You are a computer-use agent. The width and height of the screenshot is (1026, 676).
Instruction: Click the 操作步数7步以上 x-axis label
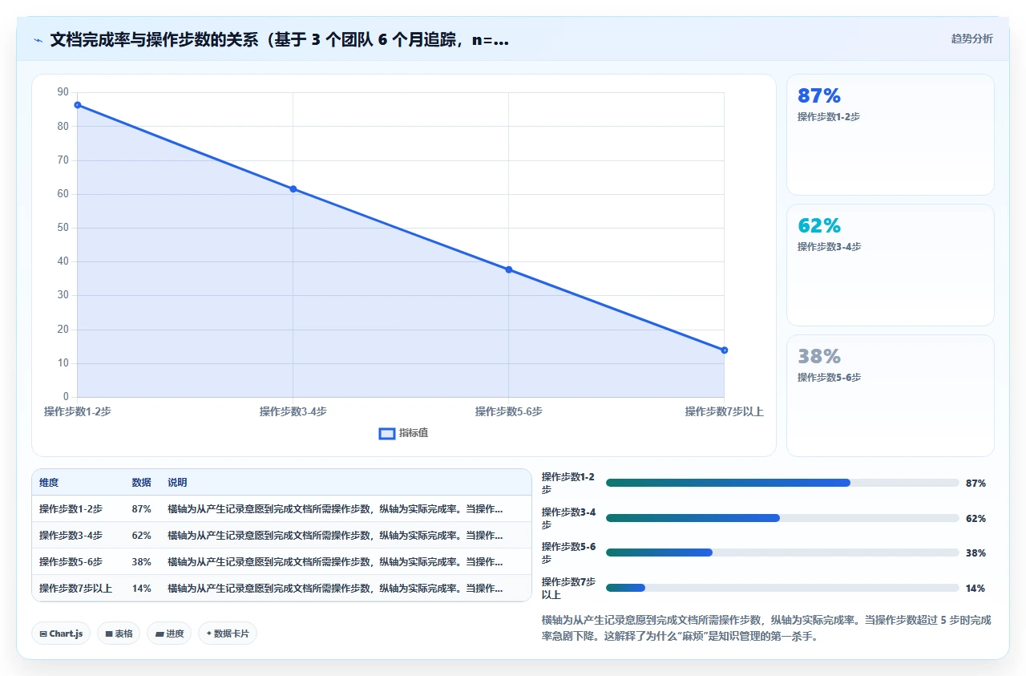pyautogui.click(x=724, y=412)
